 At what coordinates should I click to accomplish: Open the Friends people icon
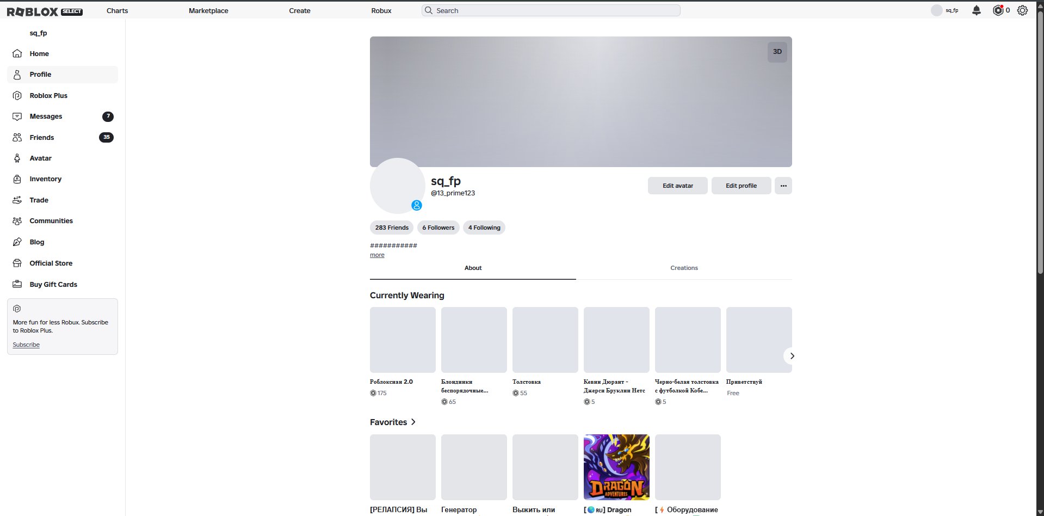tap(17, 137)
